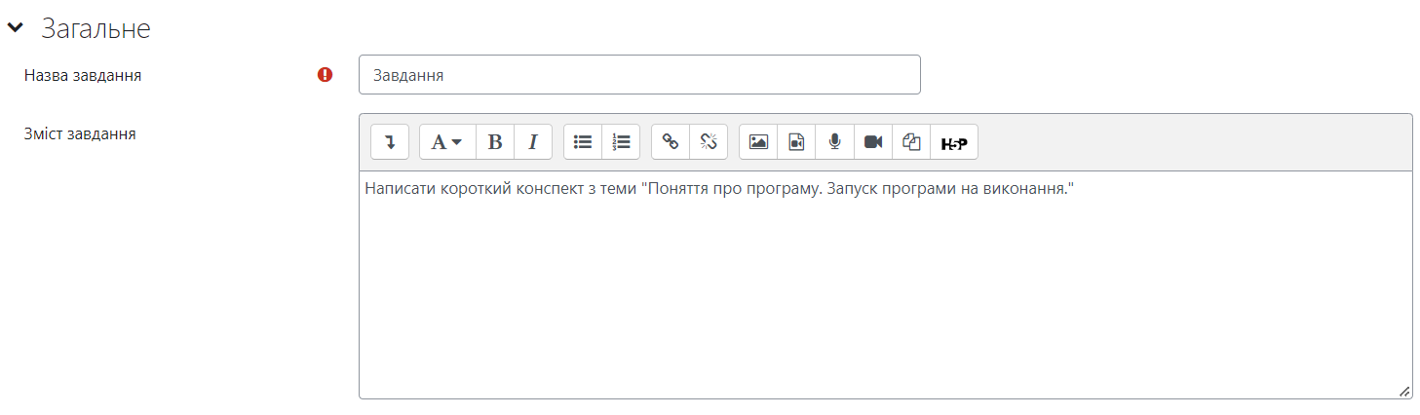
Task: Insert a link using the chain icon
Action: click(671, 142)
